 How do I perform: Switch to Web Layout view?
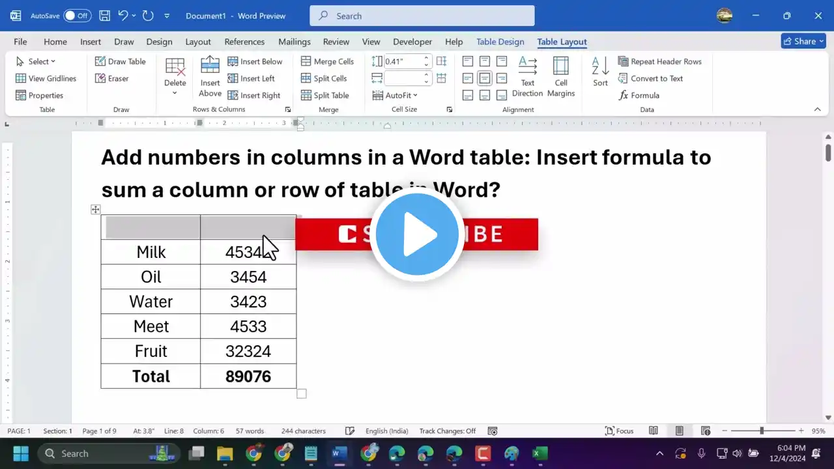coord(706,431)
